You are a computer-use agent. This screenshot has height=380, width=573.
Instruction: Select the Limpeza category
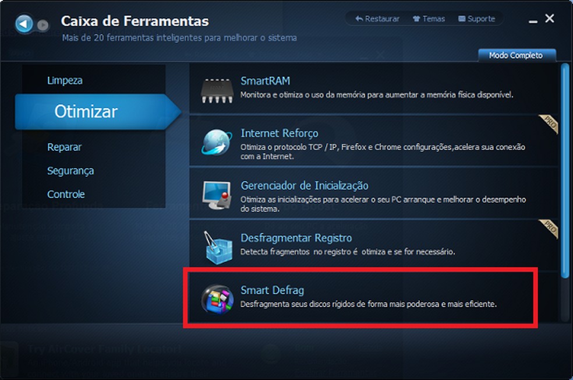pos(65,80)
